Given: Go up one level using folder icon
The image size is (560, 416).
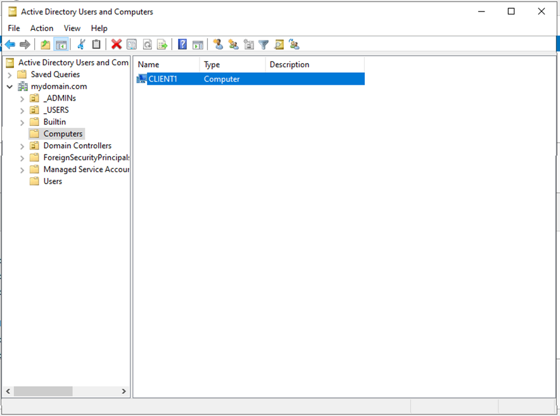Looking at the screenshot, I should 45,44.
